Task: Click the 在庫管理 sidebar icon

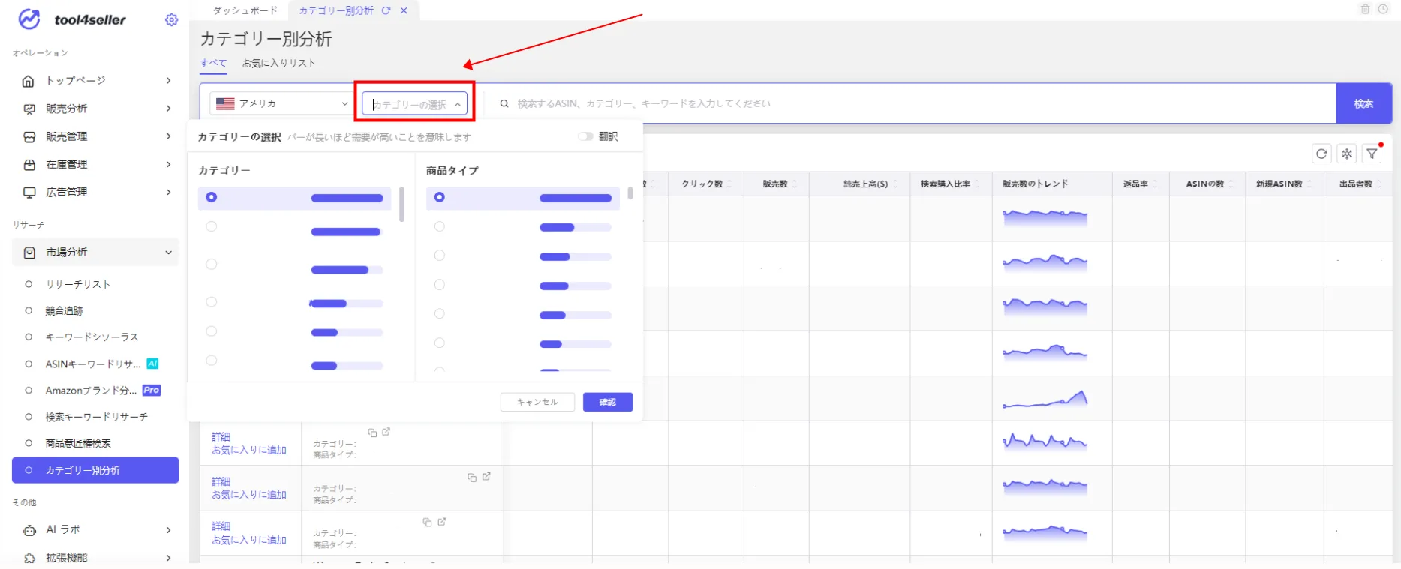Action: [29, 164]
